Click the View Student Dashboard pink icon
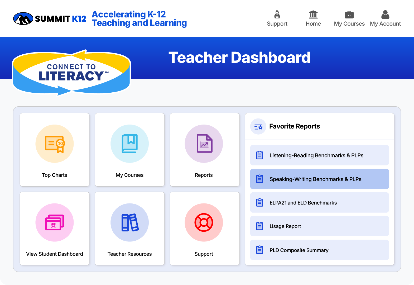This screenshot has width=414, height=285. [55, 222]
